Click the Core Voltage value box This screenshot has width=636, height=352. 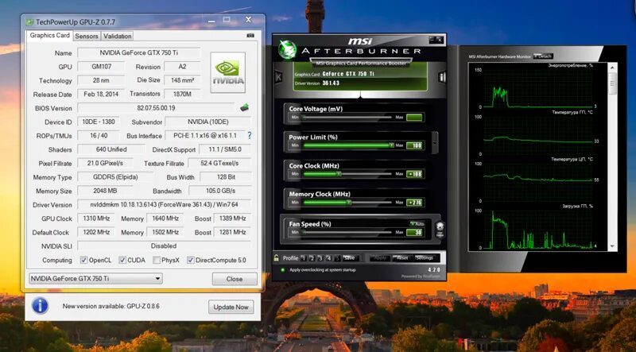coord(414,118)
